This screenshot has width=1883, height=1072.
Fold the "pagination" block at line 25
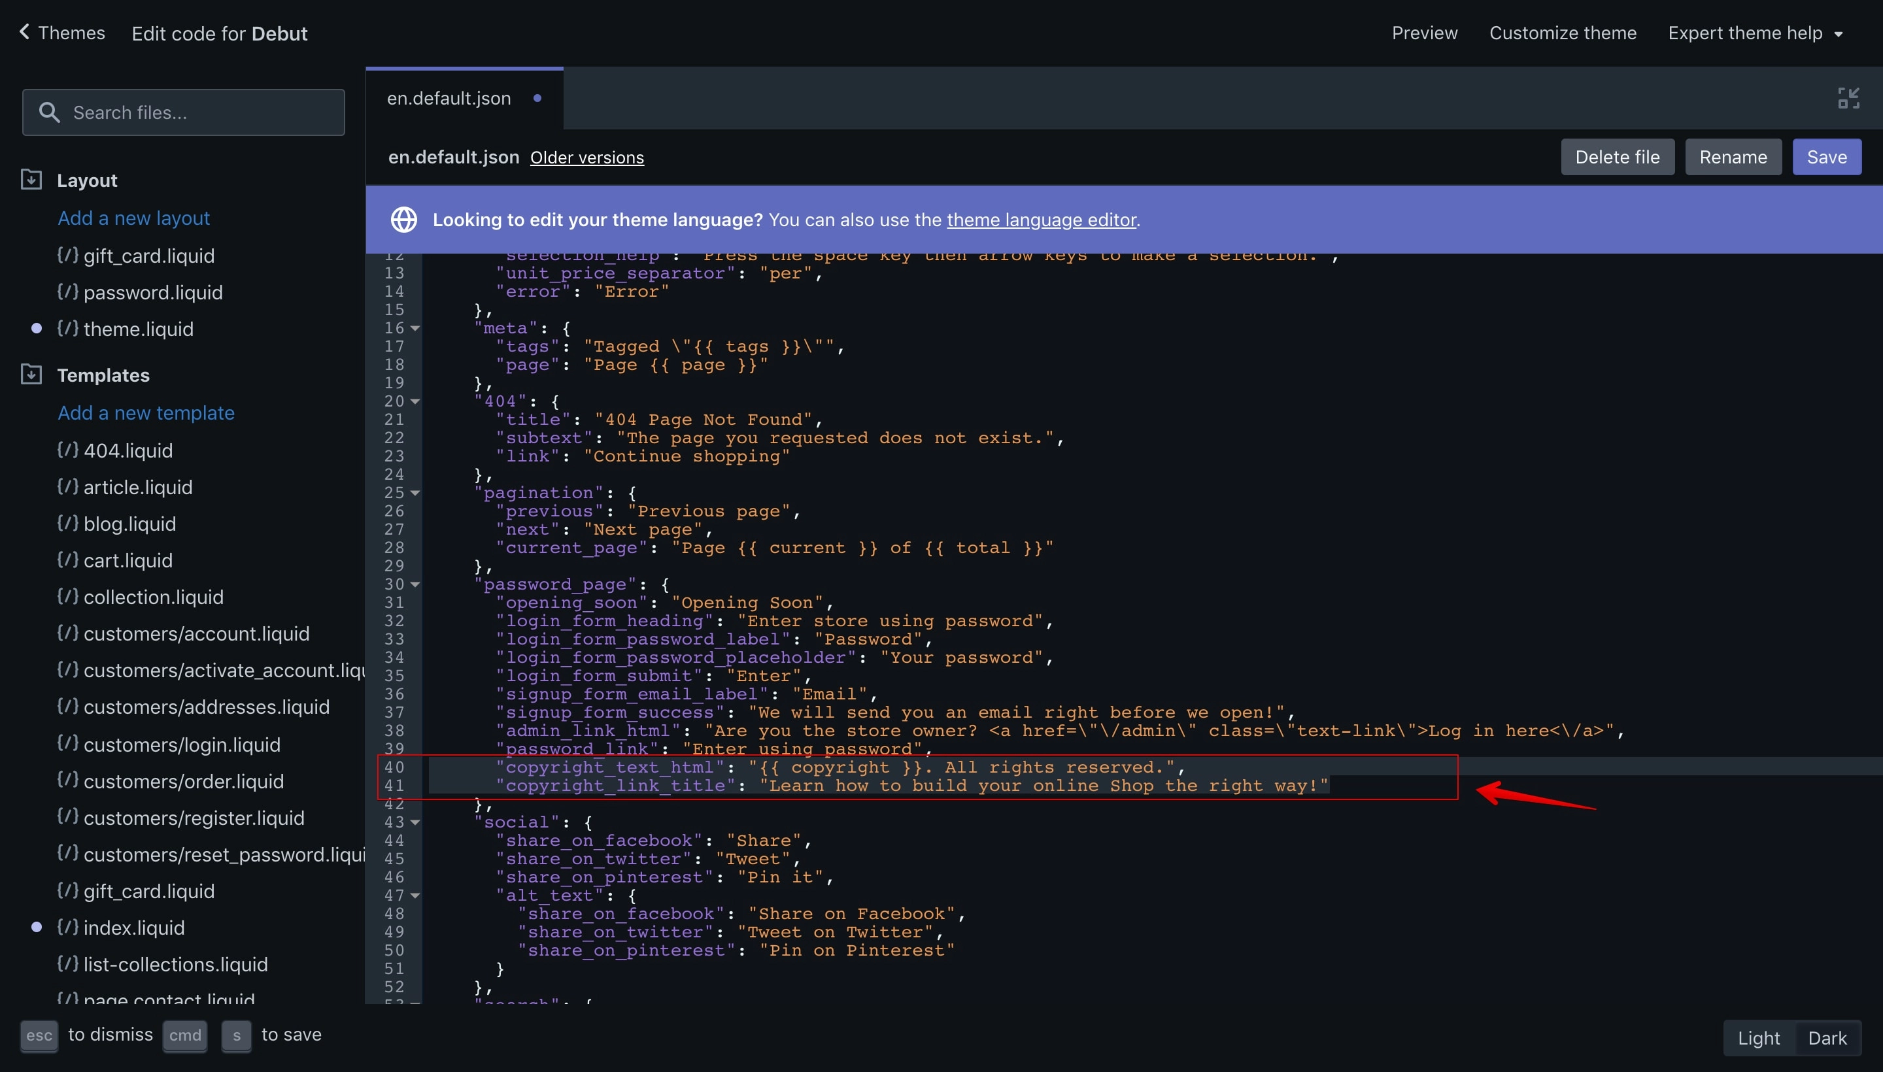pos(415,494)
